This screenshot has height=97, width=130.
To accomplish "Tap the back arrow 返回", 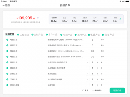I will pos(6,5).
